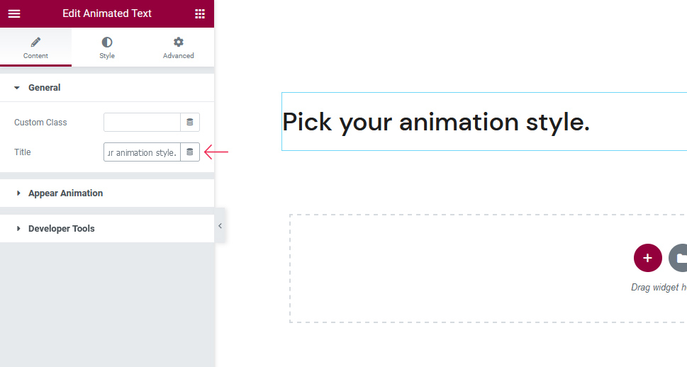
Task: Expand the Appear Animation section
Action: 65,193
